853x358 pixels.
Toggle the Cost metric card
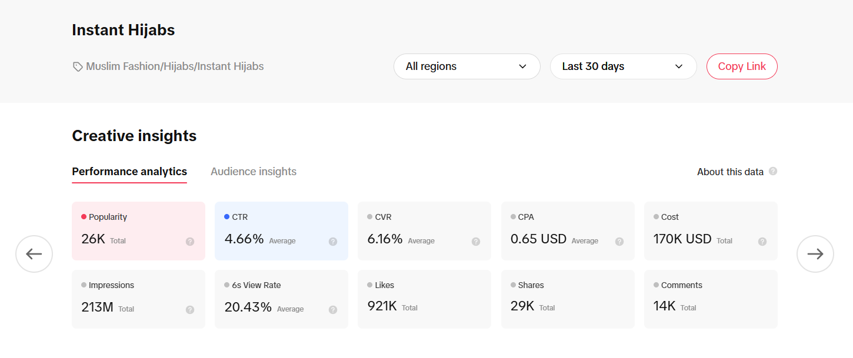click(711, 231)
